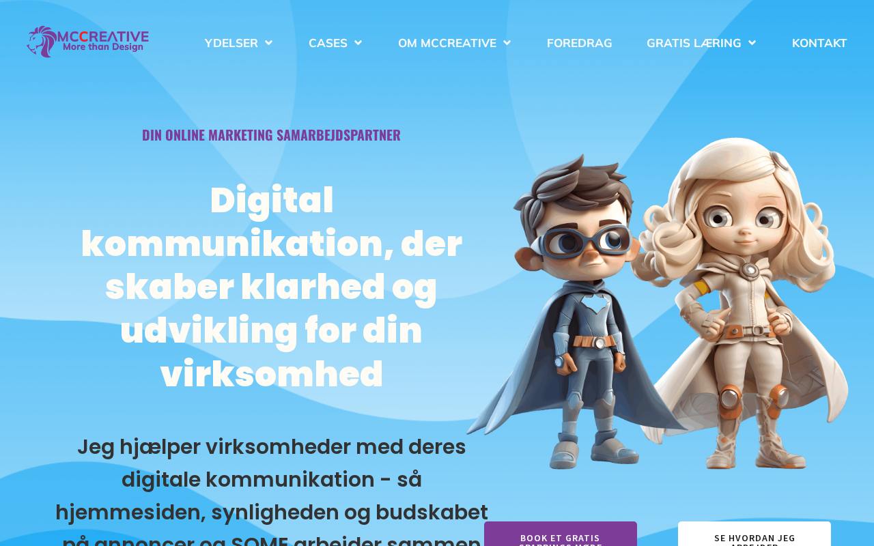Go to the FOREDRAG page
874x546 pixels.
tap(579, 43)
